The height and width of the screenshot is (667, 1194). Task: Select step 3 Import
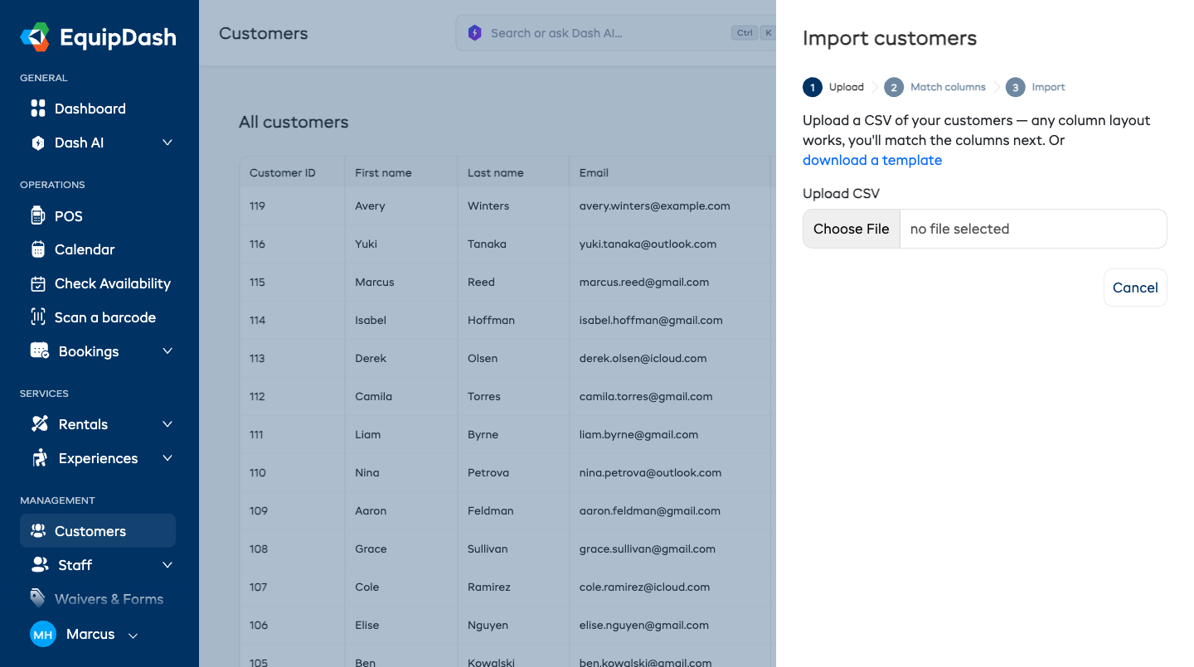click(x=1036, y=87)
